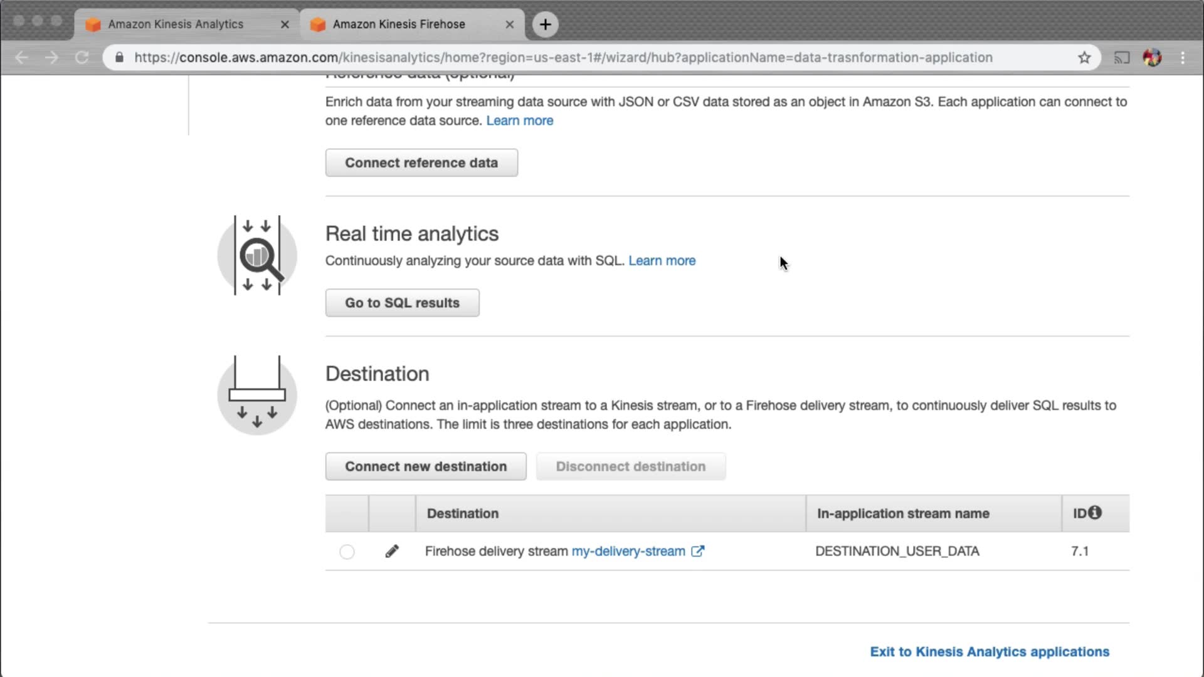The width and height of the screenshot is (1204, 677).
Task: Click the bookmark star in address bar
Action: [x=1084, y=58]
